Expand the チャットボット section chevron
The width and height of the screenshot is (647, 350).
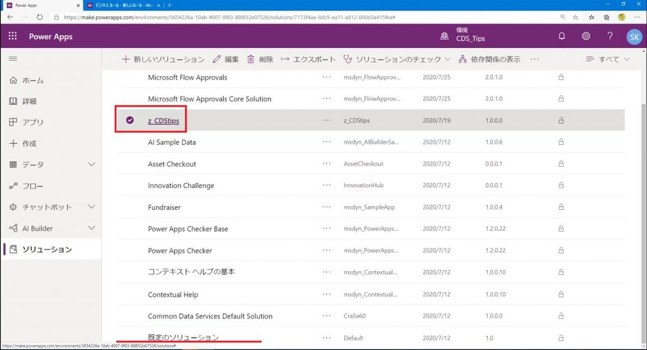point(92,207)
